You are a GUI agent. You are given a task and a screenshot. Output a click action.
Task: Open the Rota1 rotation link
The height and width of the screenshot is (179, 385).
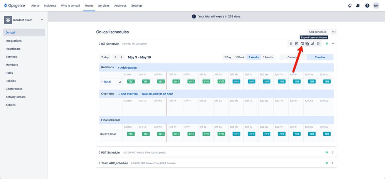tap(108, 82)
